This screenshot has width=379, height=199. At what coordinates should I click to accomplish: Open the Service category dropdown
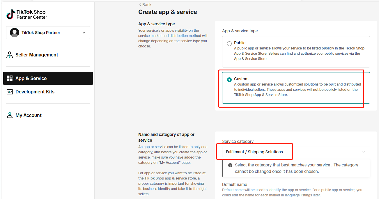pos(296,152)
